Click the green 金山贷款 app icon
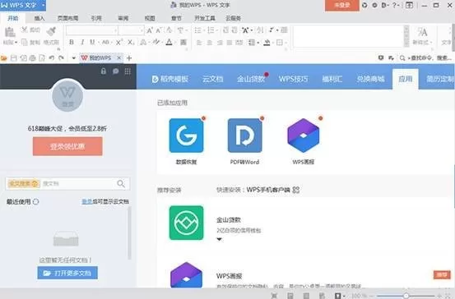This screenshot has height=299, width=455. (186, 223)
